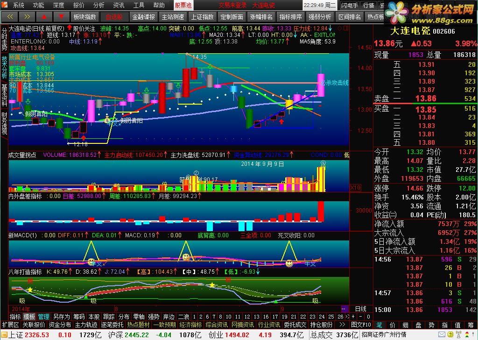Click 招商证券广州行情 in status bar
478x340 pixels.
384,335
